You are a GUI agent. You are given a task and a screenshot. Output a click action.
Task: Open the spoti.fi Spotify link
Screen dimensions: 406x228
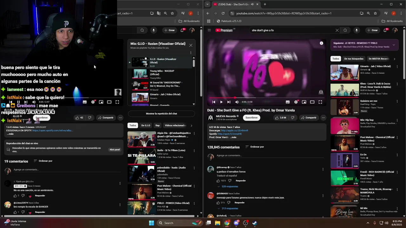pyautogui.click(x=230, y=134)
